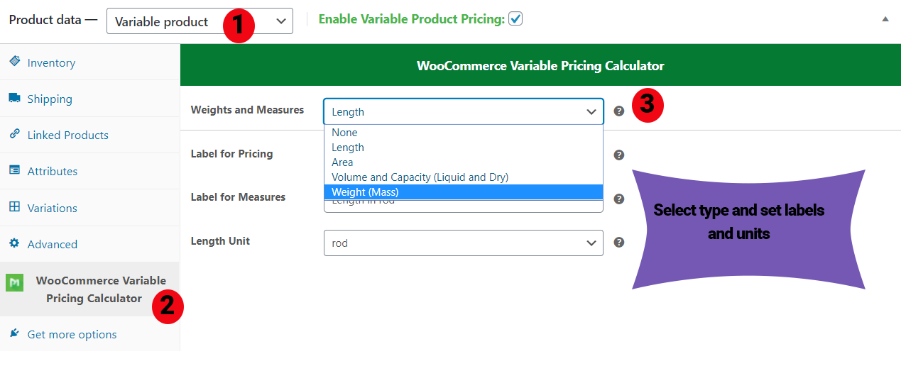This screenshot has height=366, width=901.
Task: Open the Inventory tab
Action: pos(89,62)
